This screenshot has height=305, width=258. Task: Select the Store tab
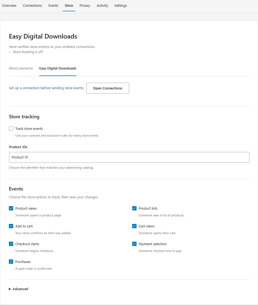tap(69, 6)
